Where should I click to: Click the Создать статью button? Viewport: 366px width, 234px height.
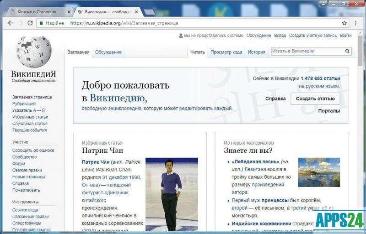click(x=315, y=99)
